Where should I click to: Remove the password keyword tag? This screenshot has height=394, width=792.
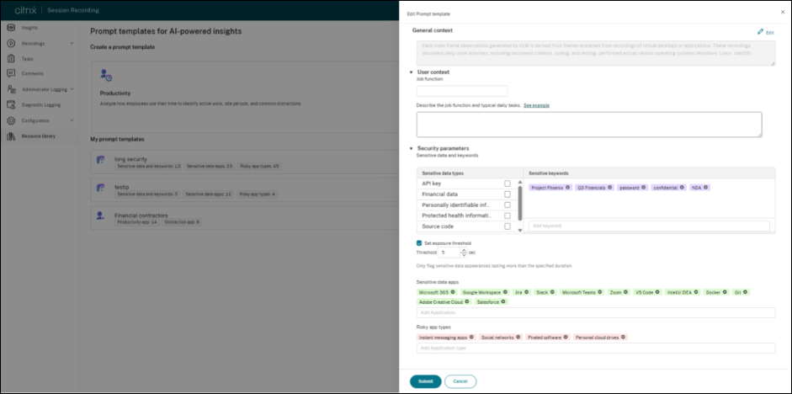coord(644,188)
